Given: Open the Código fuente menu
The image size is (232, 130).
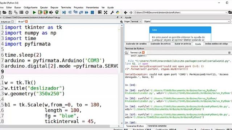Looking at the screenshot, I should pos(30,8).
